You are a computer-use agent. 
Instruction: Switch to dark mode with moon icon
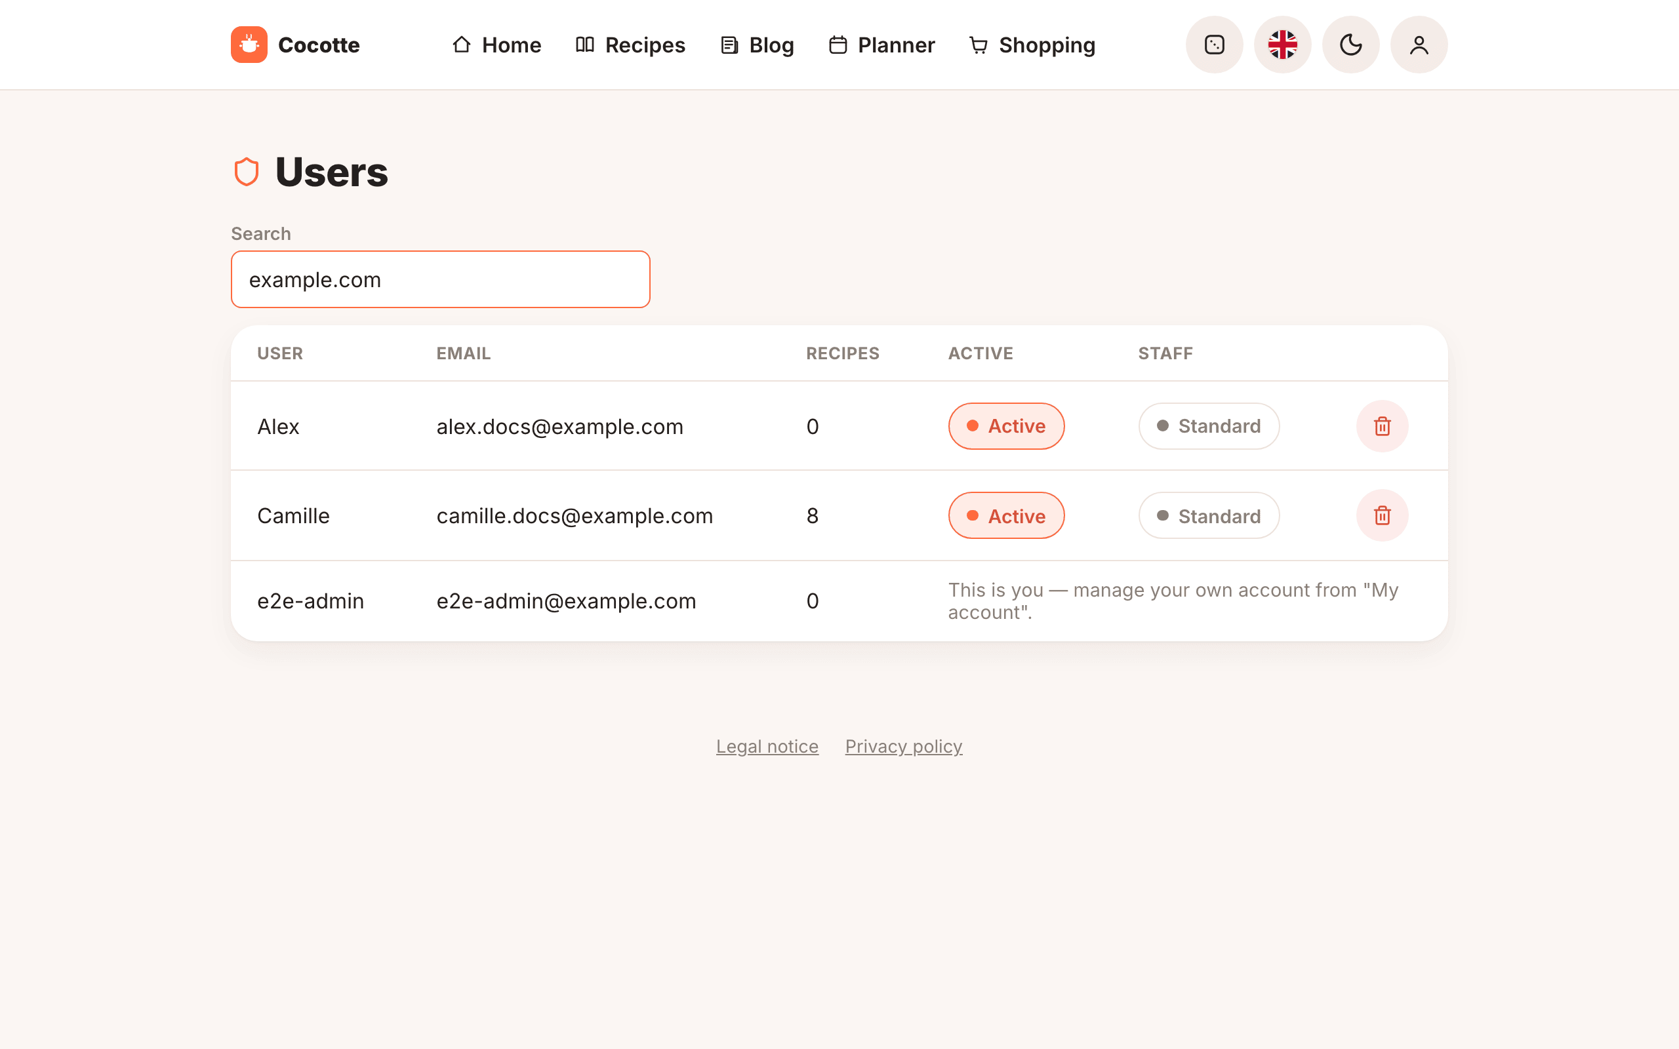1351,45
